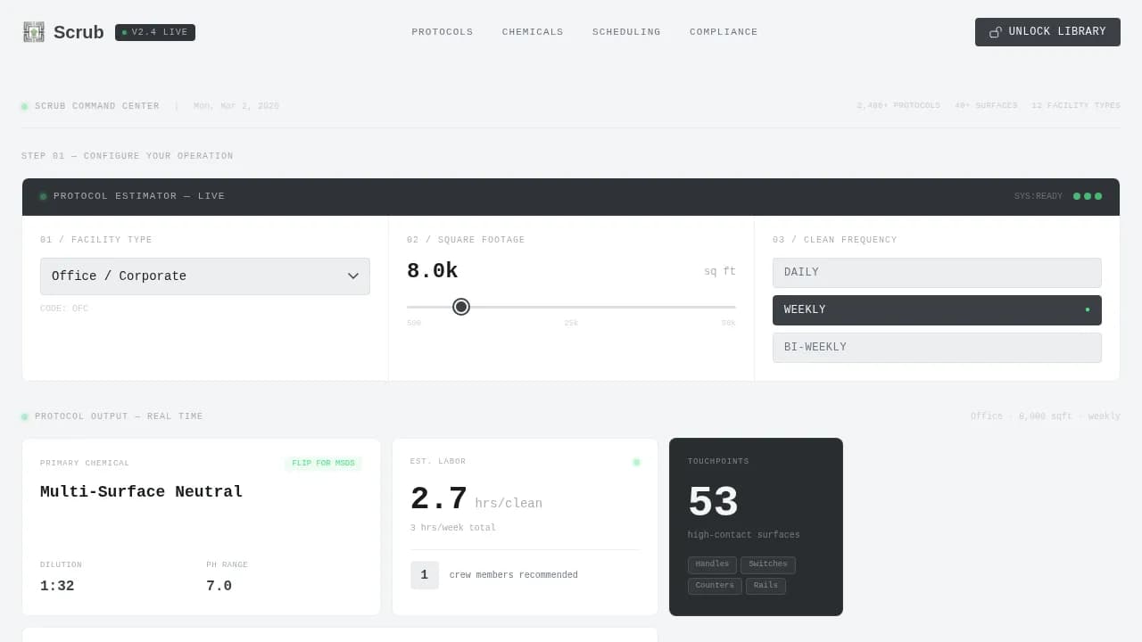Screen dimensions: 1142x642
Task: Click the Counters touchpoint tag
Action: [715, 586]
